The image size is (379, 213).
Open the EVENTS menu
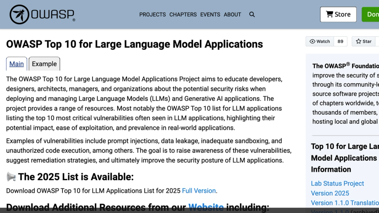tap(210, 14)
